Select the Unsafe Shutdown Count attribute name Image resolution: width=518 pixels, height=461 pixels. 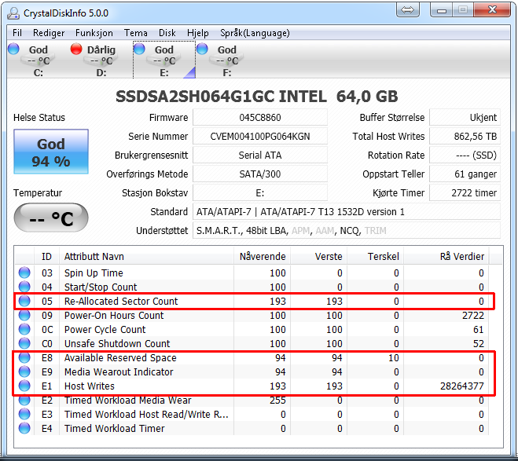pos(117,344)
